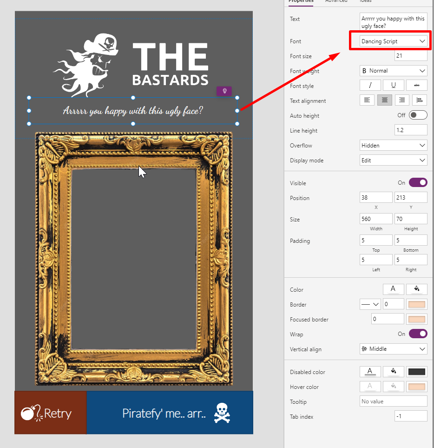434x448 pixels.
Task: Click the Border color swatch
Action: [417, 304]
